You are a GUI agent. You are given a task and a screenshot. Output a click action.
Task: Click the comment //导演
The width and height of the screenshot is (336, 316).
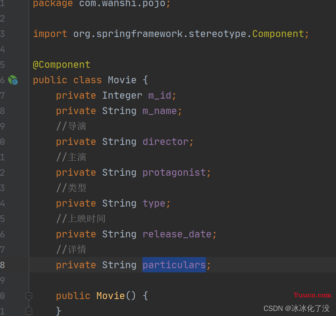click(71, 126)
